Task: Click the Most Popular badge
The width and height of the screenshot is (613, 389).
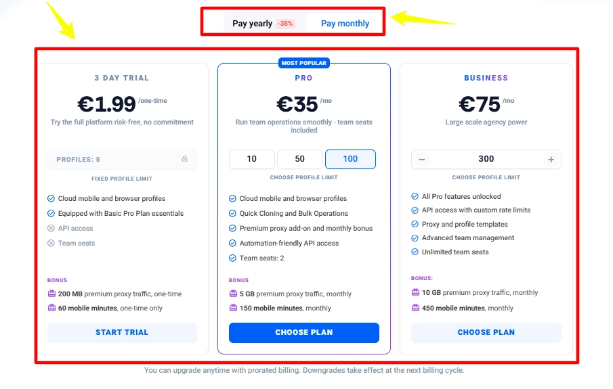Action: pos(303,63)
